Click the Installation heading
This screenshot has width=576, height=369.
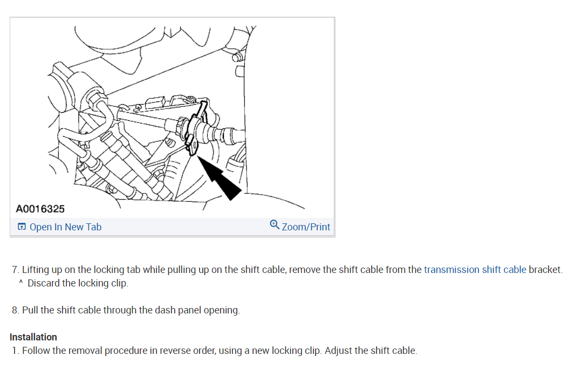pyautogui.click(x=33, y=337)
